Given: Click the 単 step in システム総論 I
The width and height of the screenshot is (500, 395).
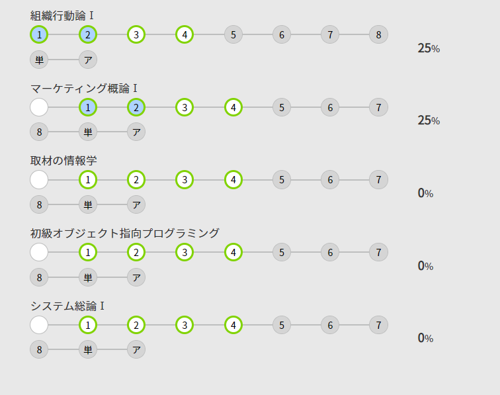Looking at the screenshot, I should (x=88, y=349).
